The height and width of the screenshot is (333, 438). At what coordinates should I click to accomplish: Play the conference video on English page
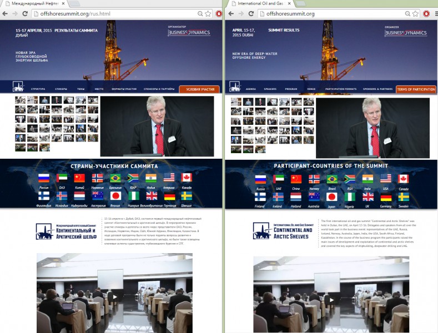(x=331, y=300)
